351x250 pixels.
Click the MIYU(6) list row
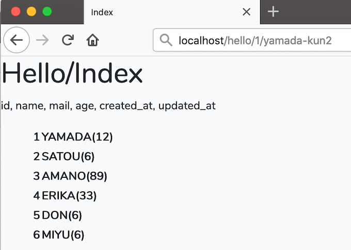(x=59, y=235)
